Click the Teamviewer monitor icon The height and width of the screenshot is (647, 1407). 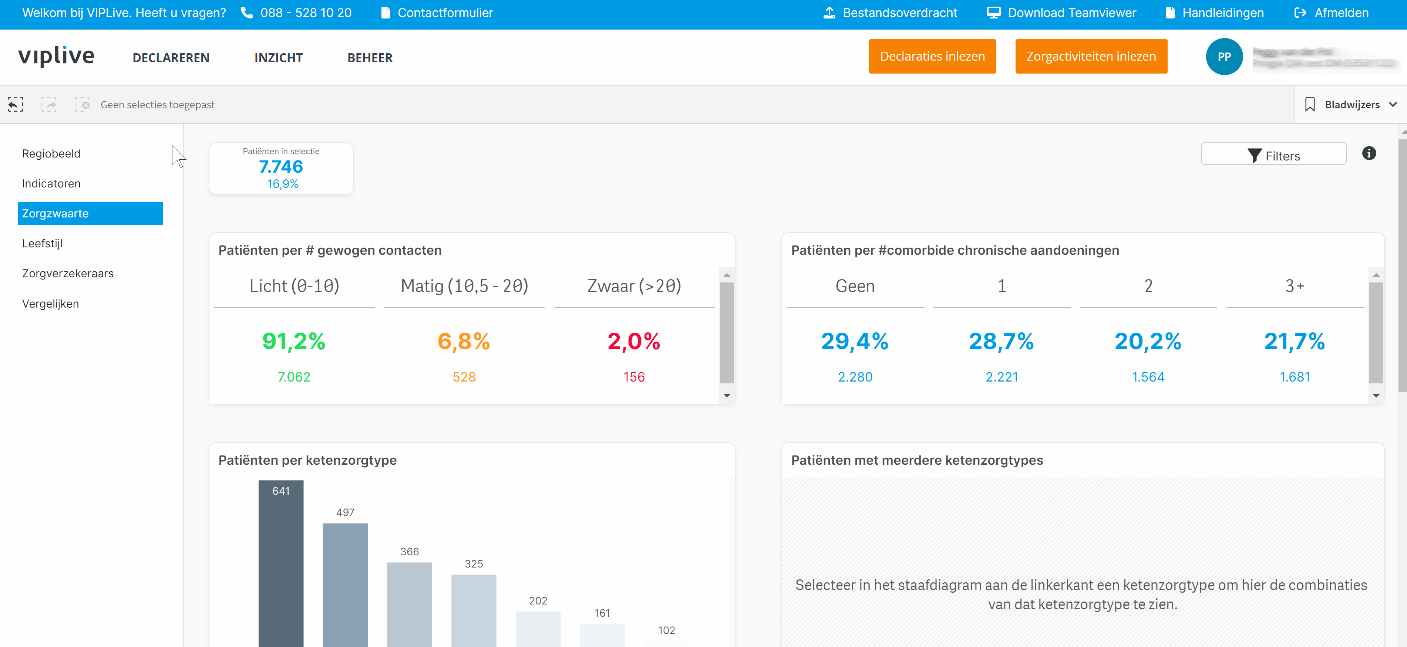pos(993,13)
